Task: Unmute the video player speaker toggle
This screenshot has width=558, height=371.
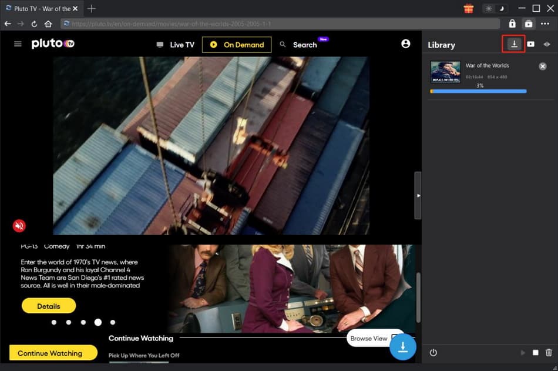Action: point(19,226)
